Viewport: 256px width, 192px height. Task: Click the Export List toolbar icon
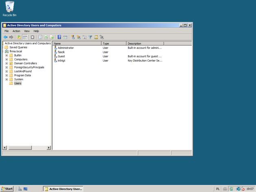[x=52, y=37]
